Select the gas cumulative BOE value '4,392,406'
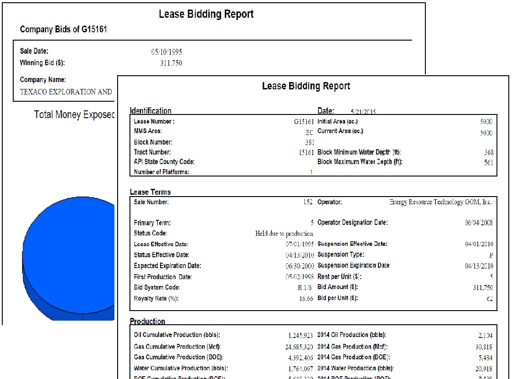Image resolution: width=512 pixels, height=379 pixels. coord(300,358)
